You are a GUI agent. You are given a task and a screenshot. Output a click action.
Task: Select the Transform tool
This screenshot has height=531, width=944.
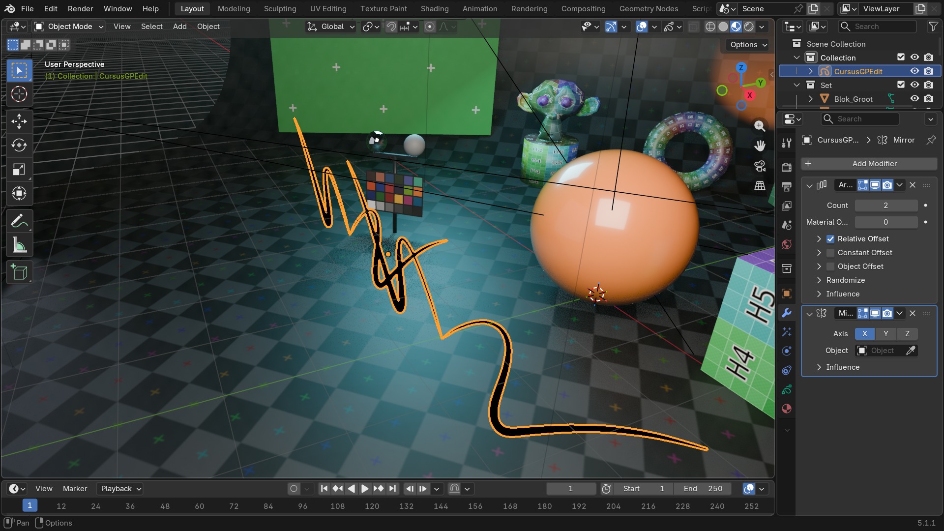19,193
